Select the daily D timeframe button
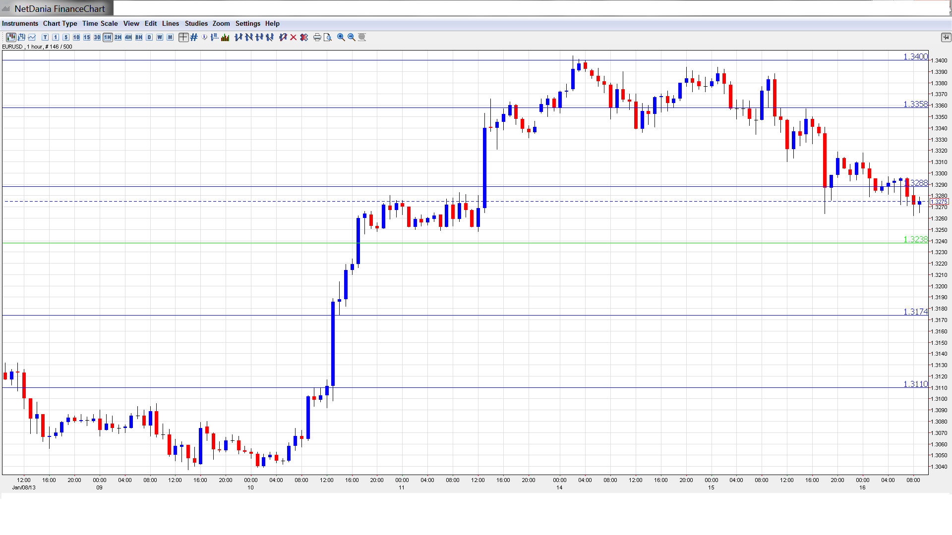This screenshot has width=952, height=535. (149, 37)
